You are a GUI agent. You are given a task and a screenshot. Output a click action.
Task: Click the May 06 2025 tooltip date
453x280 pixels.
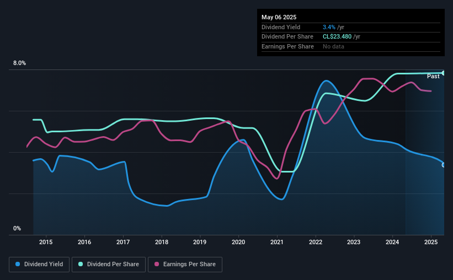[279, 17]
